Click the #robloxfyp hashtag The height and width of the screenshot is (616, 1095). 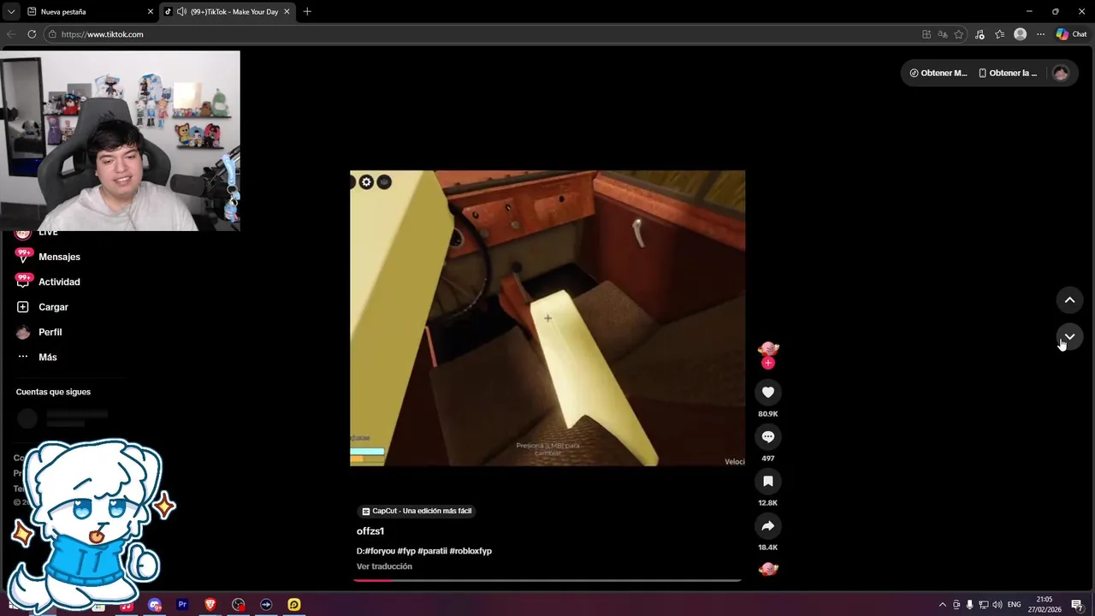click(x=471, y=551)
